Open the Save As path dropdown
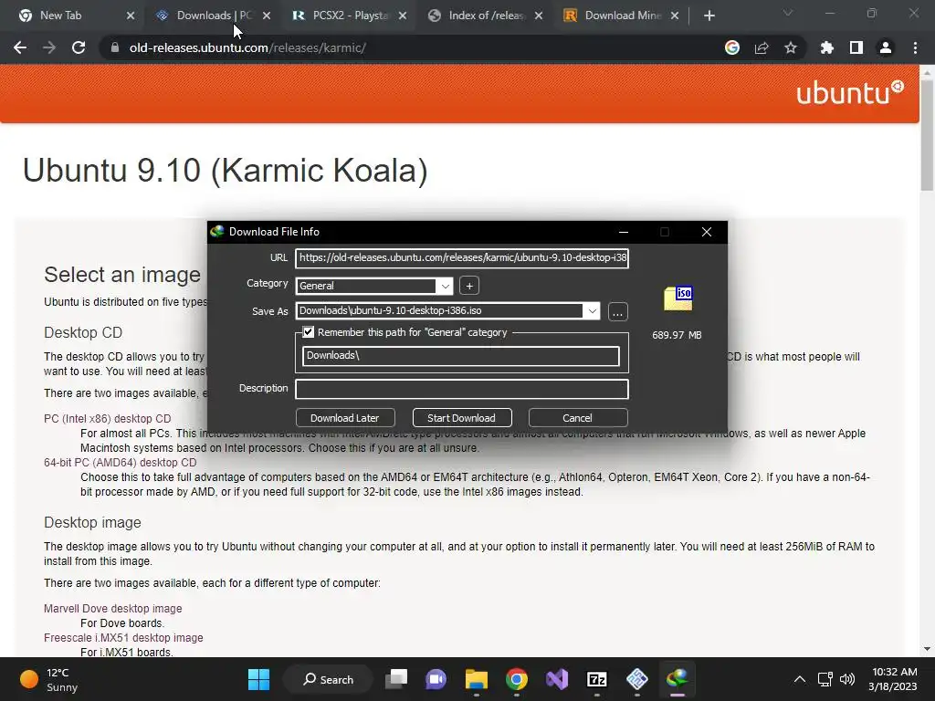The width and height of the screenshot is (935, 701). click(x=592, y=310)
